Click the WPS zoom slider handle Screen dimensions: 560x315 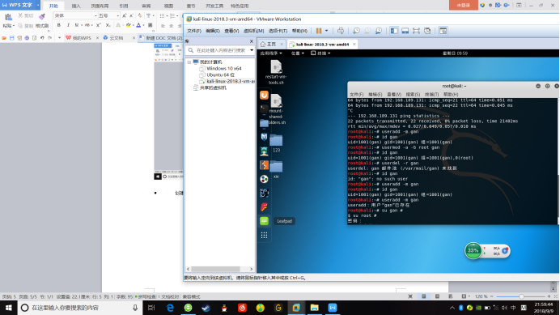click(x=521, y=296)
